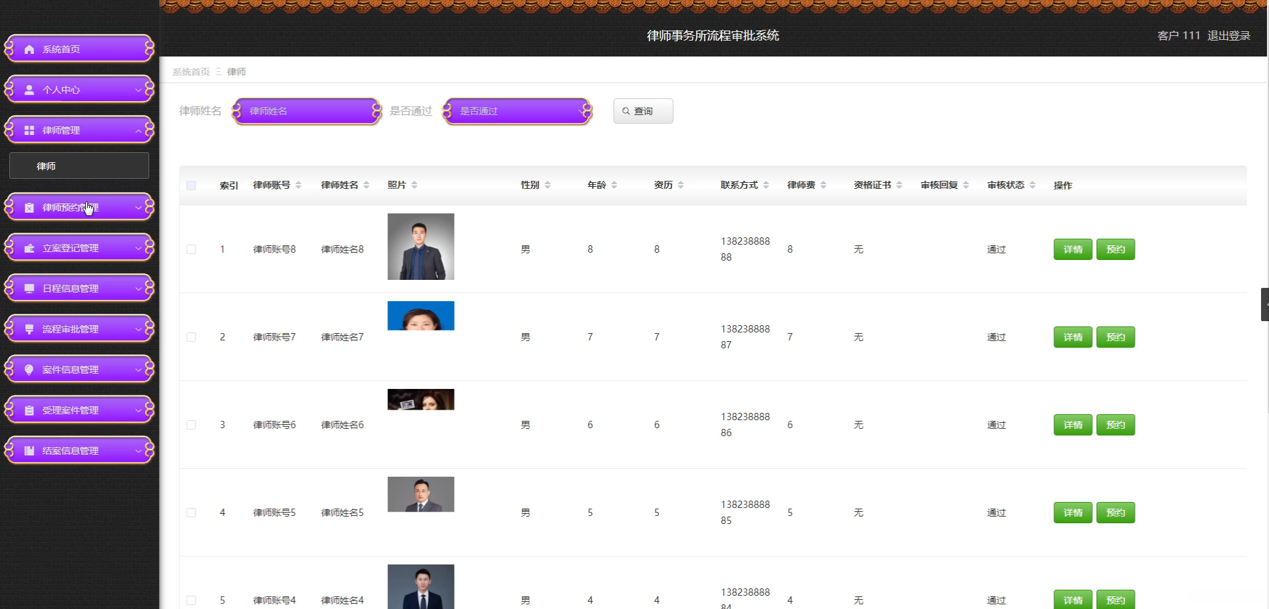1269x609 pixels.
Task: Expand 结案信息管理 menu chevron
Action: (x=138, y=451)
